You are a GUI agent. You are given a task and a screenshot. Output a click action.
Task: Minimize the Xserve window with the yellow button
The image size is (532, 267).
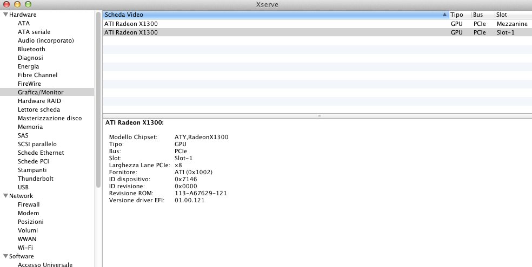[x=17, y=4]
